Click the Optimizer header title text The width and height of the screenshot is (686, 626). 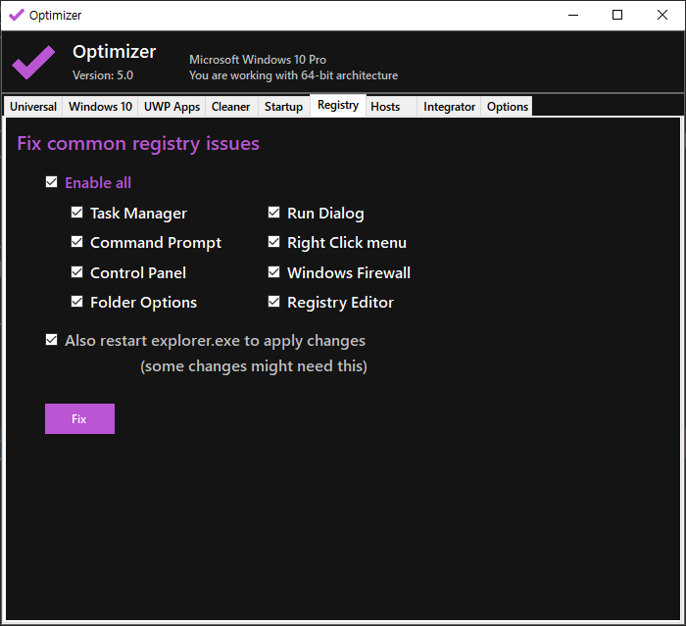click(x=115, y=52)
